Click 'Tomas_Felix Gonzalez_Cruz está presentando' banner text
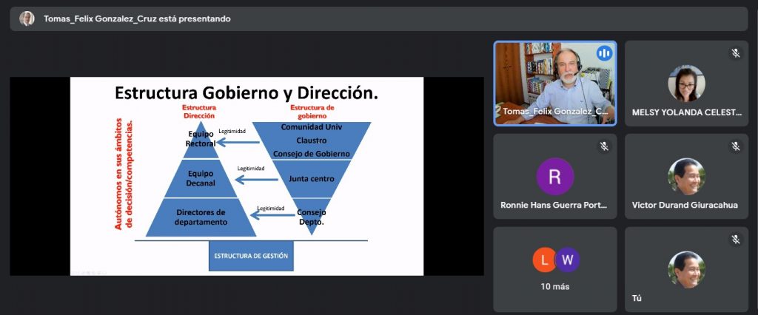This screenshot has width=758, height=315. pyautogui.click(x=137, y=18)
